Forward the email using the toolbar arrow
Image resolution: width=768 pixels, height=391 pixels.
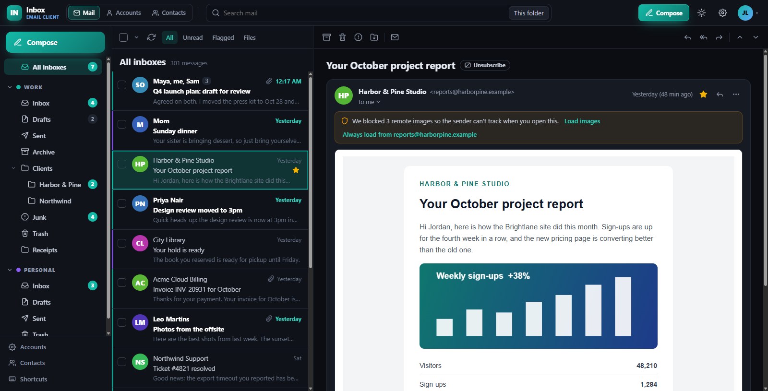(719, 37)
